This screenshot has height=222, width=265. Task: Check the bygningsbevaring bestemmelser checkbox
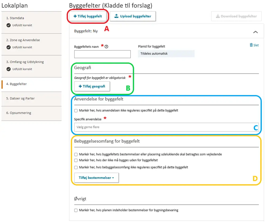[x=76, y=211]
